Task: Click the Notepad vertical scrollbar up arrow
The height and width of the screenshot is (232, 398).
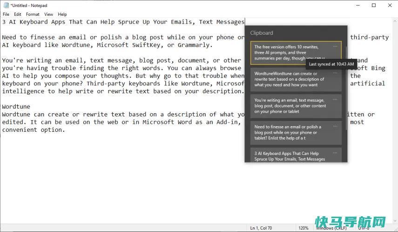Action: [x=396, y=20]
